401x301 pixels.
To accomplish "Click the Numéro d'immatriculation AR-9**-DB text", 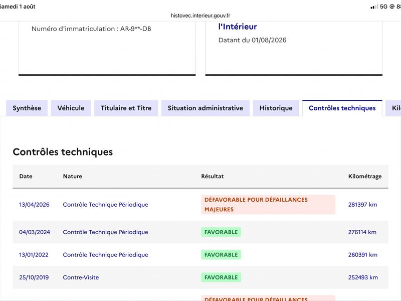I will (x=91, y=29).
